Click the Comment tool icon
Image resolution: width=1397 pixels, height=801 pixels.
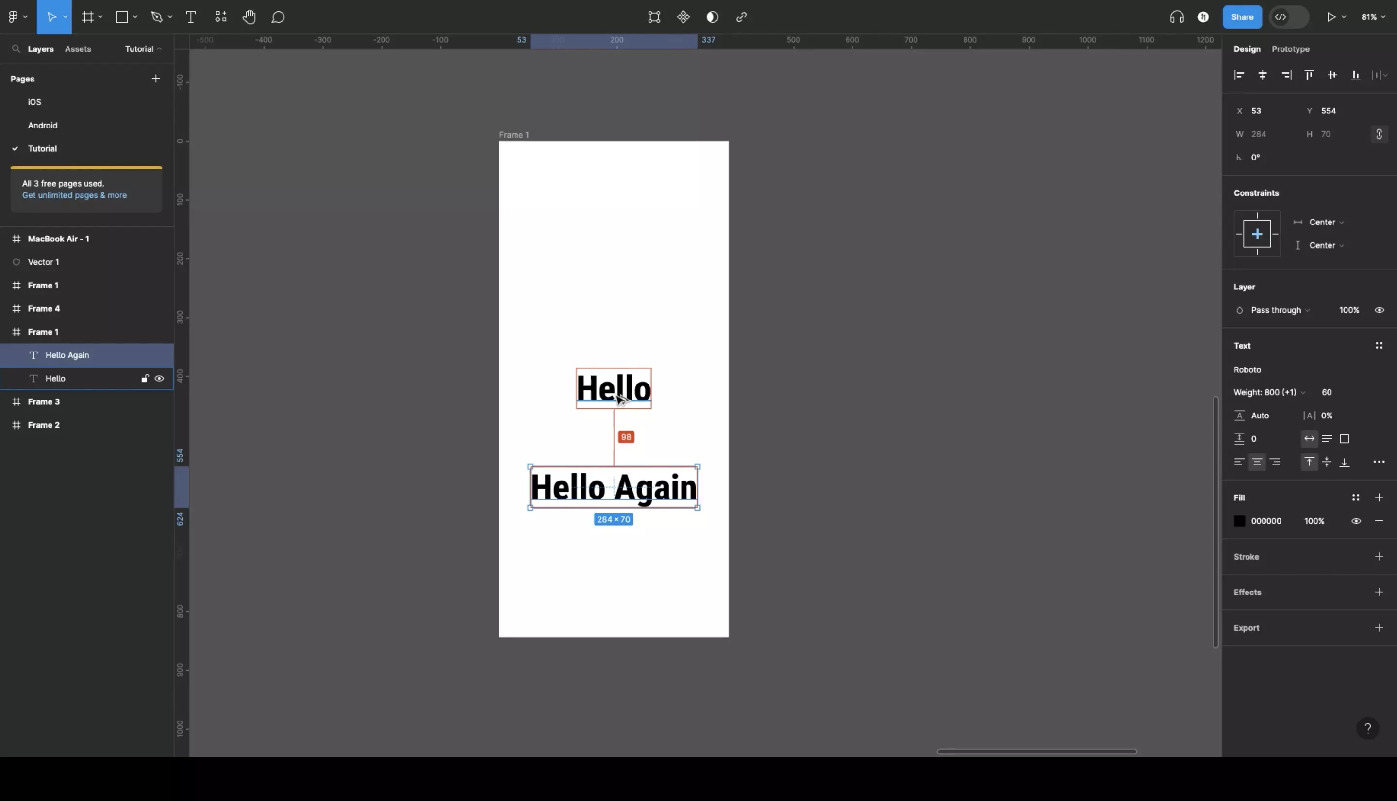(279, 16)
